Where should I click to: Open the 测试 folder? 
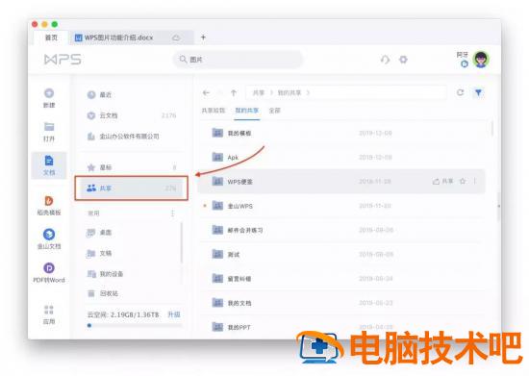[342, 254]
